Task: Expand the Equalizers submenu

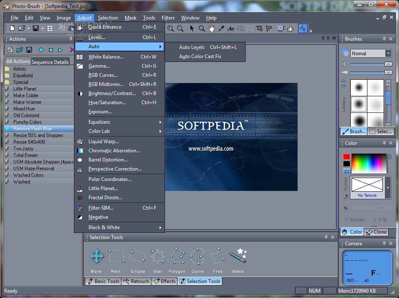Action: click(x=119, y=122)
